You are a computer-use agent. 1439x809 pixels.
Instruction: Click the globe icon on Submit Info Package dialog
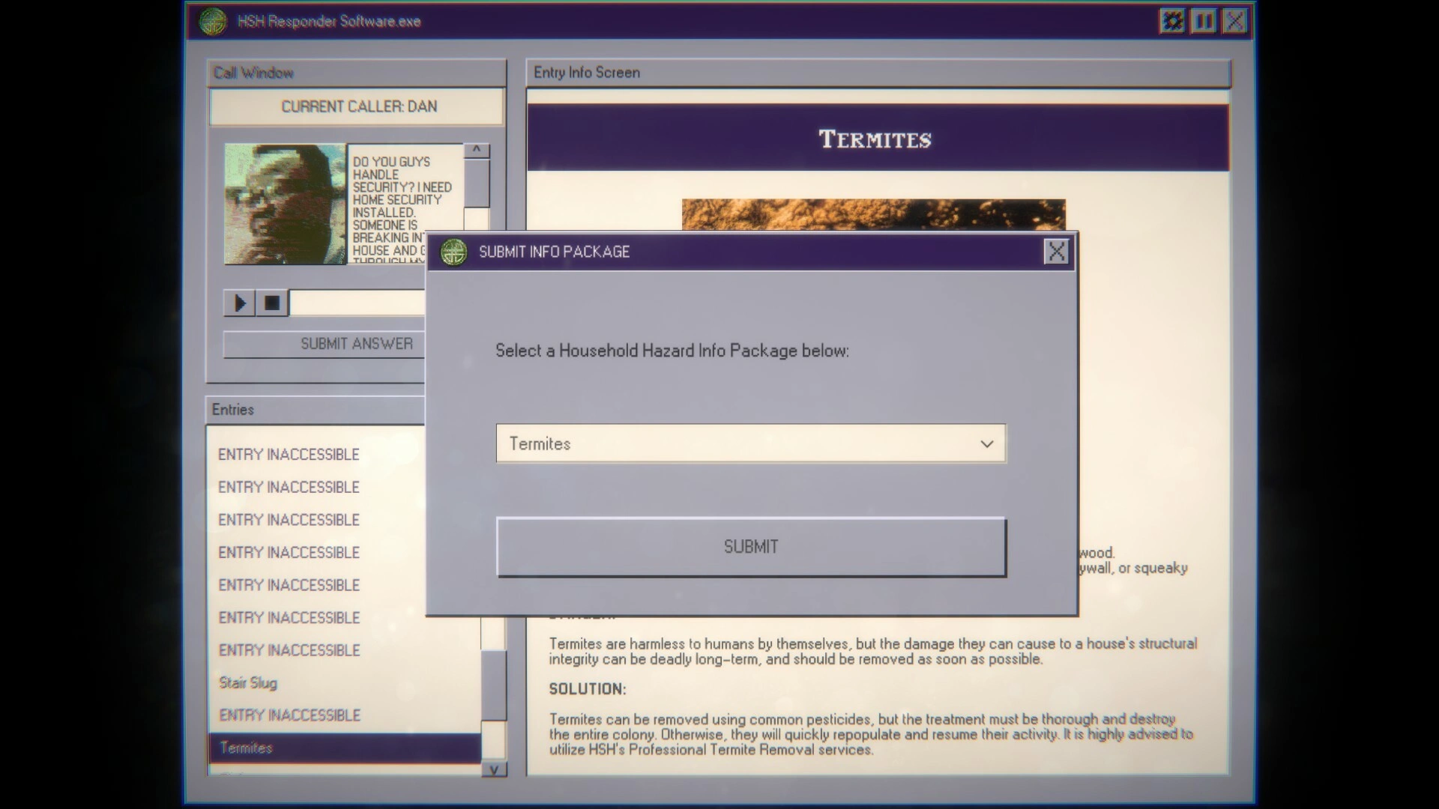click(452, 251)
